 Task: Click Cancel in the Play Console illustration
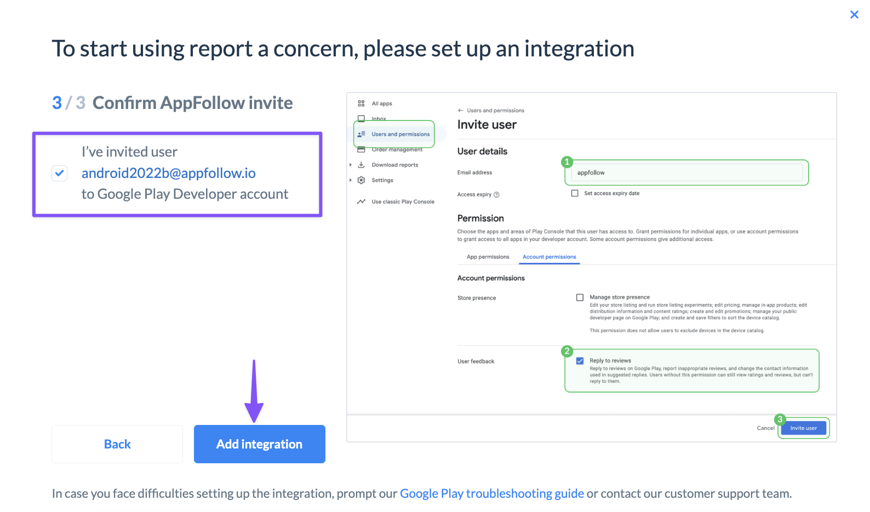[766, 428]
